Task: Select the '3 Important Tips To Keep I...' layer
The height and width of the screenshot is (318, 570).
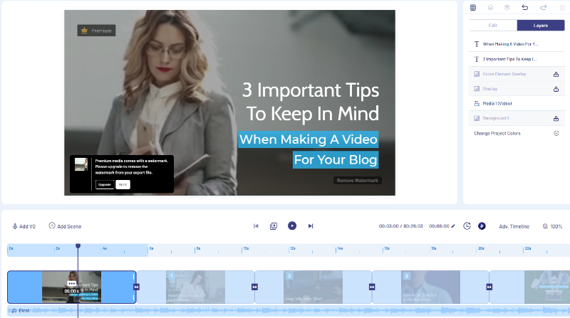Action: pos(517,59)
